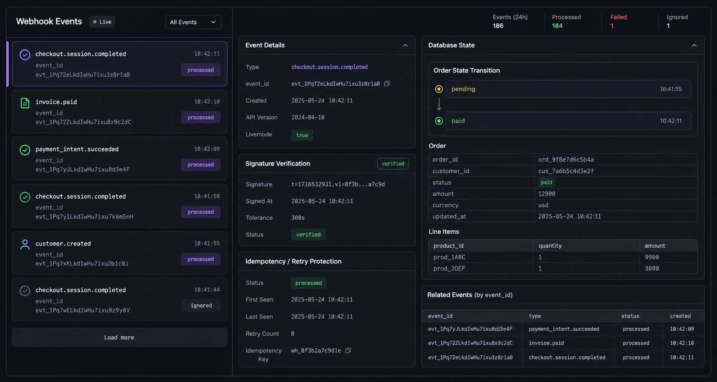
Task: Click the currency value usd
Action: [543, 205]
